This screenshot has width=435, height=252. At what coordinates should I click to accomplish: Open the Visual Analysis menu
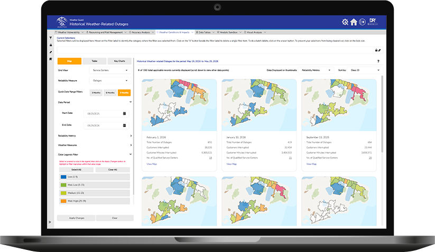tap(255, 32)
